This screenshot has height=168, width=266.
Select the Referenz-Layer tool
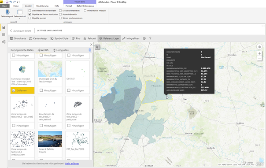[109, 38]
